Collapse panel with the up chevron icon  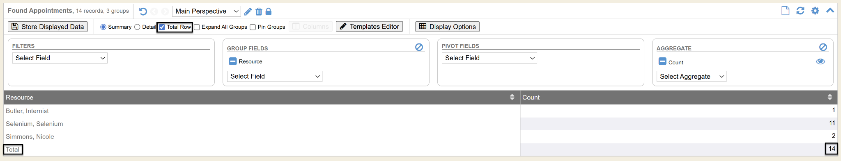click(830, 11)
